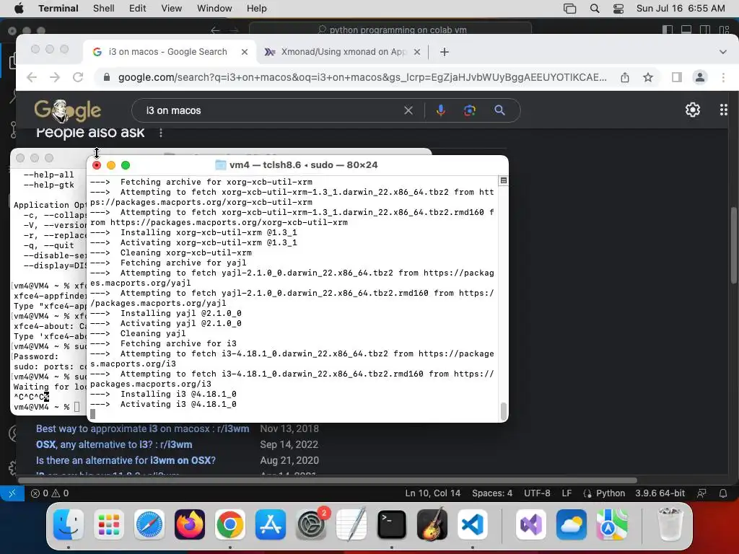Open Google quick settings gear
Viewport: 739px width, 554px height.
(692, 110)
